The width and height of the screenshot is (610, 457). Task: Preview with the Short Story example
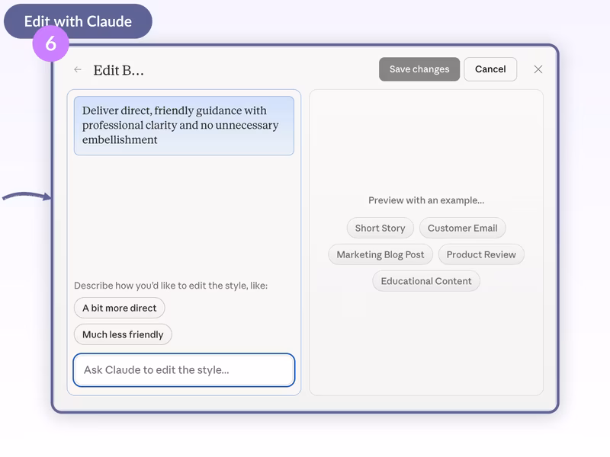click(380, 228)
